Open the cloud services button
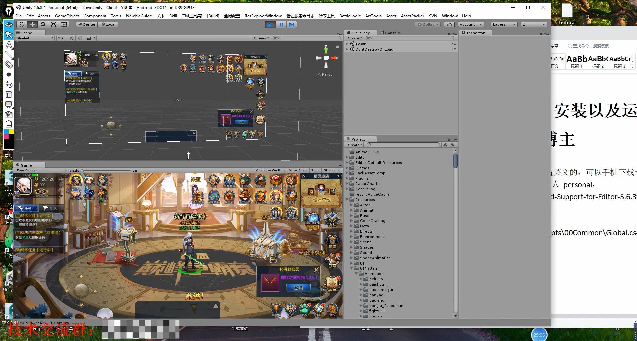637x341 pixels. pyautogui.click(x=449, y=24)
